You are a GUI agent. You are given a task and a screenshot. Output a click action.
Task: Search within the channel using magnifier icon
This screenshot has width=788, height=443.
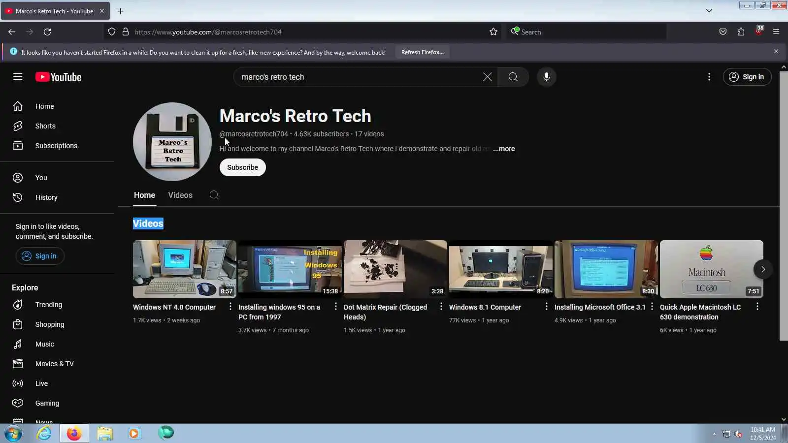pyautogui.click(x=214, y=195)
